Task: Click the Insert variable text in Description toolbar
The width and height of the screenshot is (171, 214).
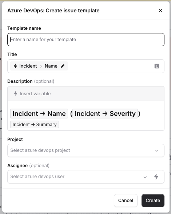Action: (x=35, y=94)
